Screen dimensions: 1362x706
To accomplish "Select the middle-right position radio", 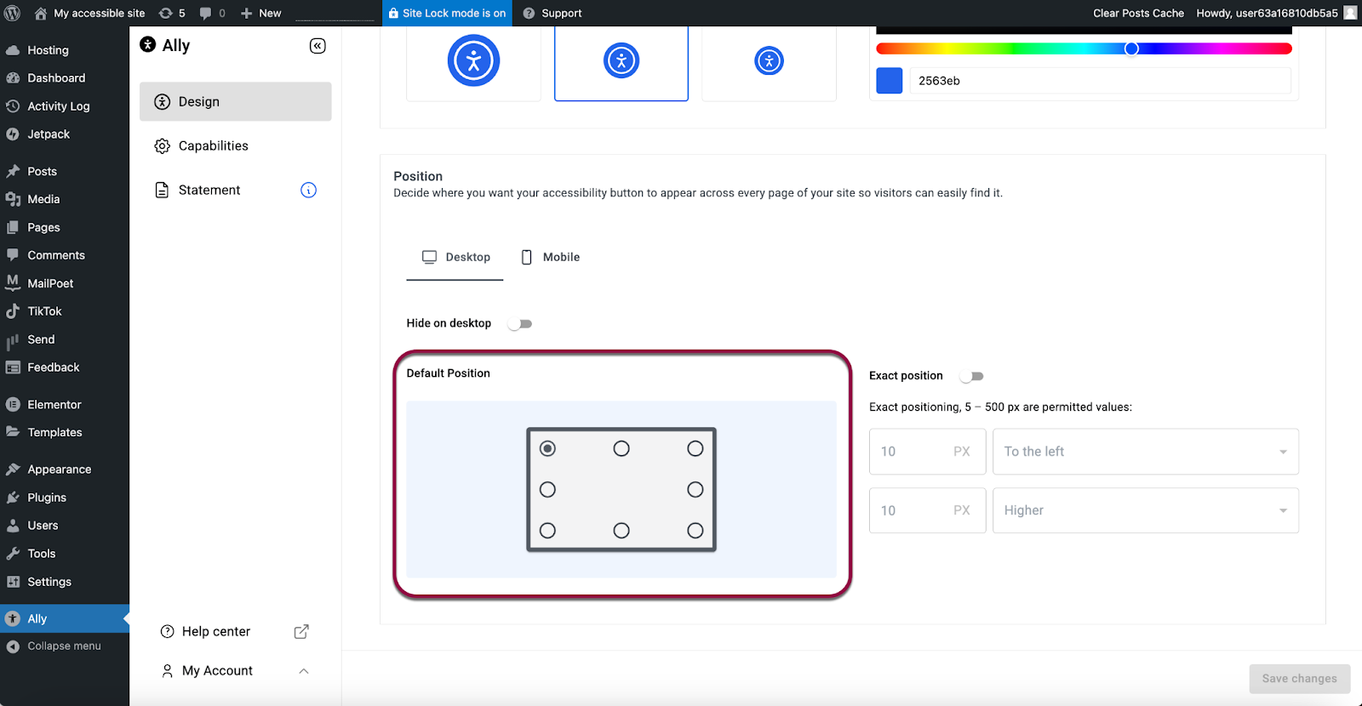I will point(695,490).
